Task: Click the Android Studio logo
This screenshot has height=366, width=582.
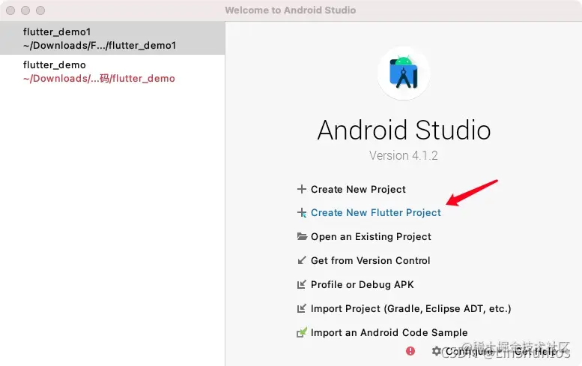Action: (x=404, y=73)
